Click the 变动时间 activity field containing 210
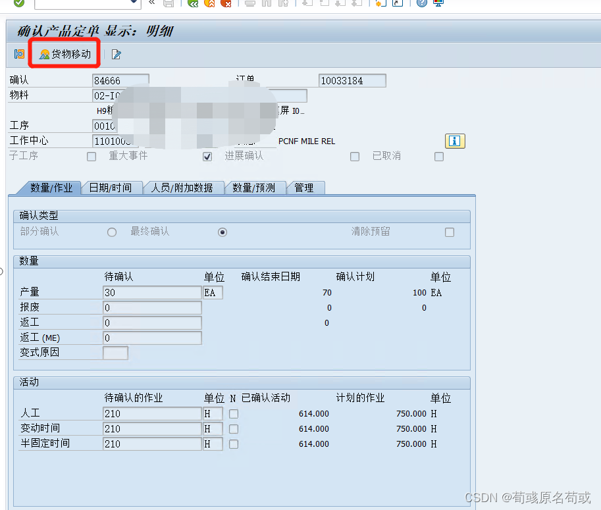The image size is (601, 510). pyautogui.click(x=152, y=429)
